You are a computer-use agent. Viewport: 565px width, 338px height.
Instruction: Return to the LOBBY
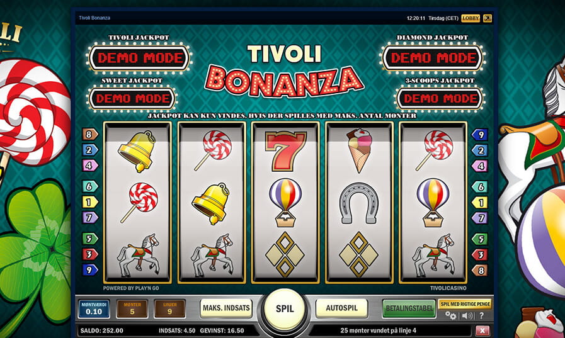(471, 18)
